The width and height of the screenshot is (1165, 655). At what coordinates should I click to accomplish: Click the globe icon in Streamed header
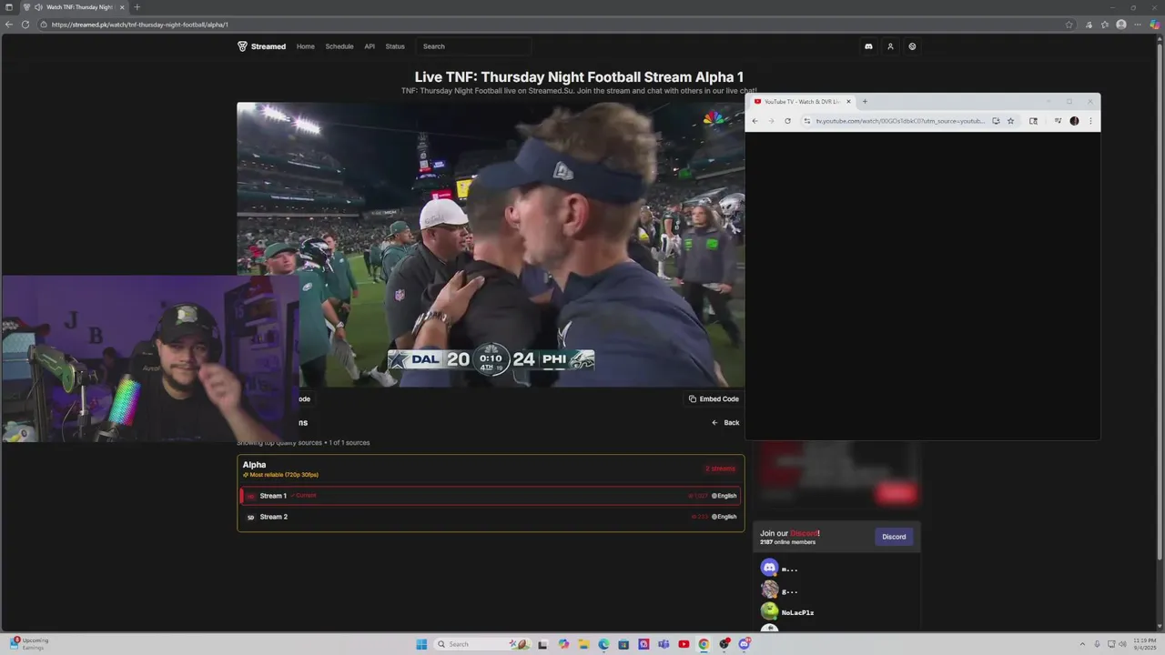tap(912, 46)
